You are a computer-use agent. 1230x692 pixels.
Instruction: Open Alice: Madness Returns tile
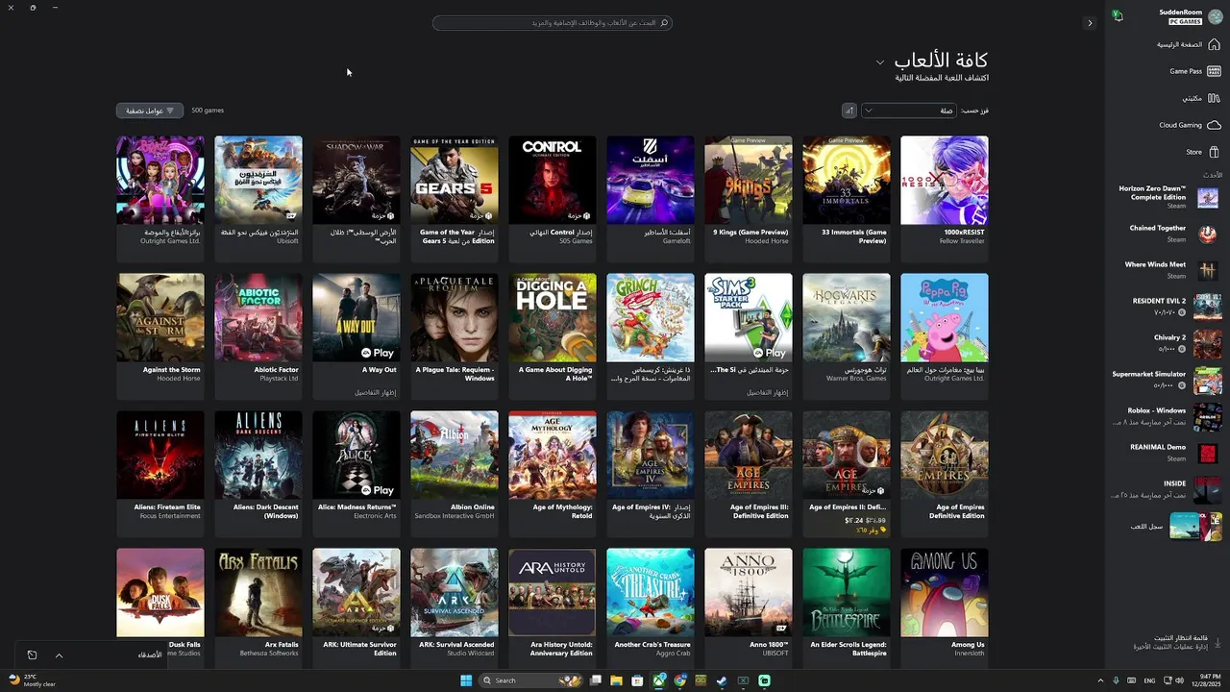point(357,473)
